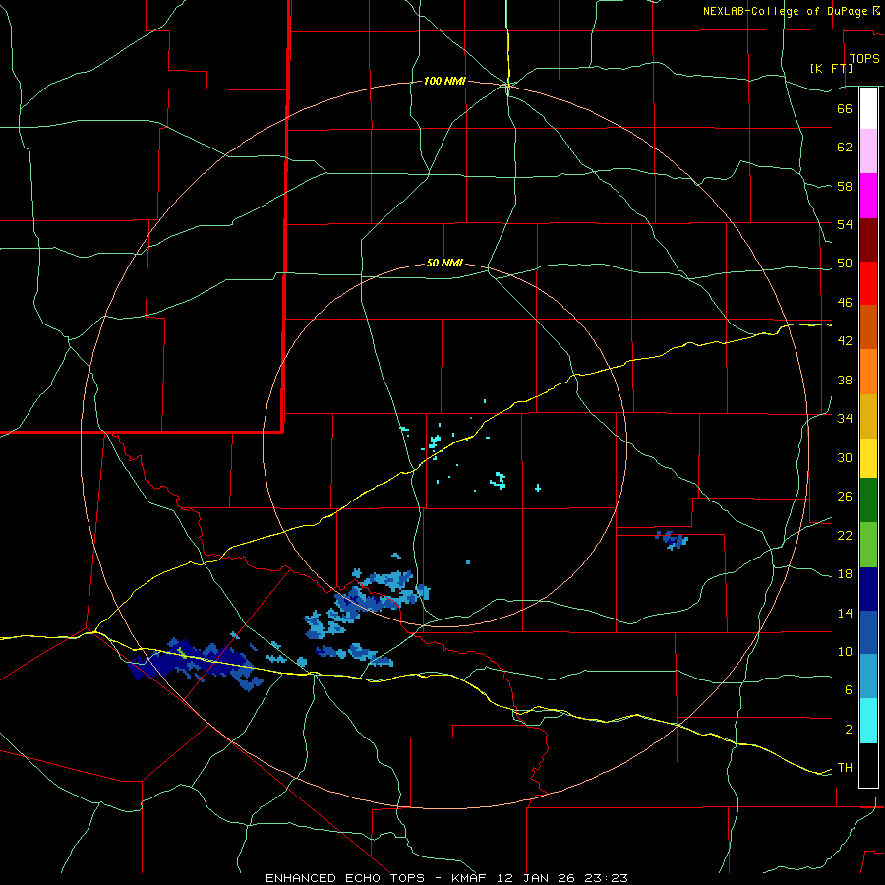Click the black TH threshold swatch
885x885 pixels.
[868, 765]
